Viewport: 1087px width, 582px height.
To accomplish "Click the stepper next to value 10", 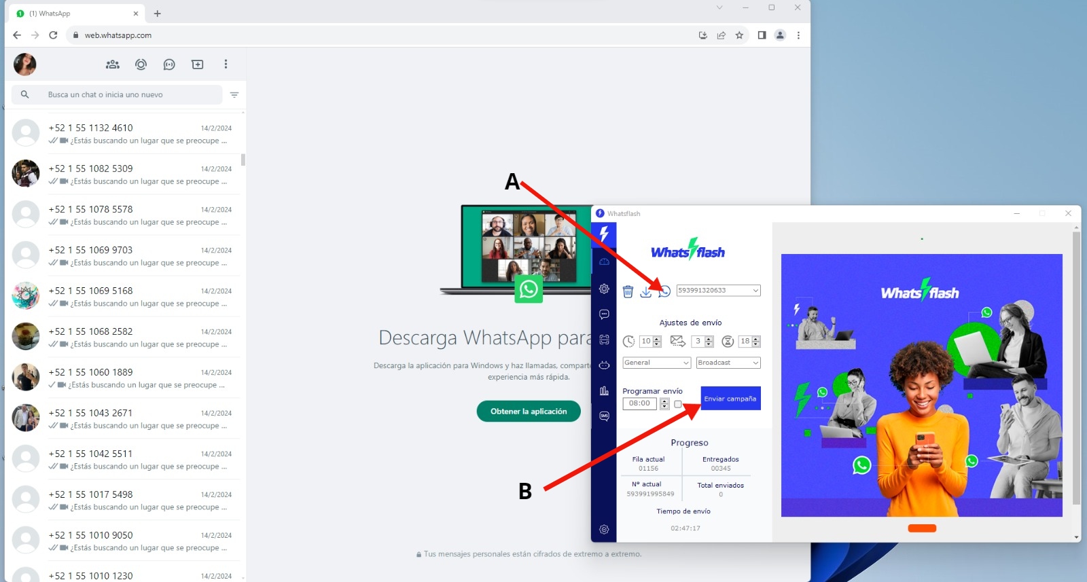I will (657, 342).
